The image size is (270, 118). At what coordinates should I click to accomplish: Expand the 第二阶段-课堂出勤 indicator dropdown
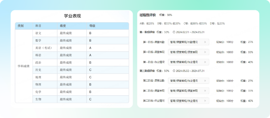[x=188, y=81]
